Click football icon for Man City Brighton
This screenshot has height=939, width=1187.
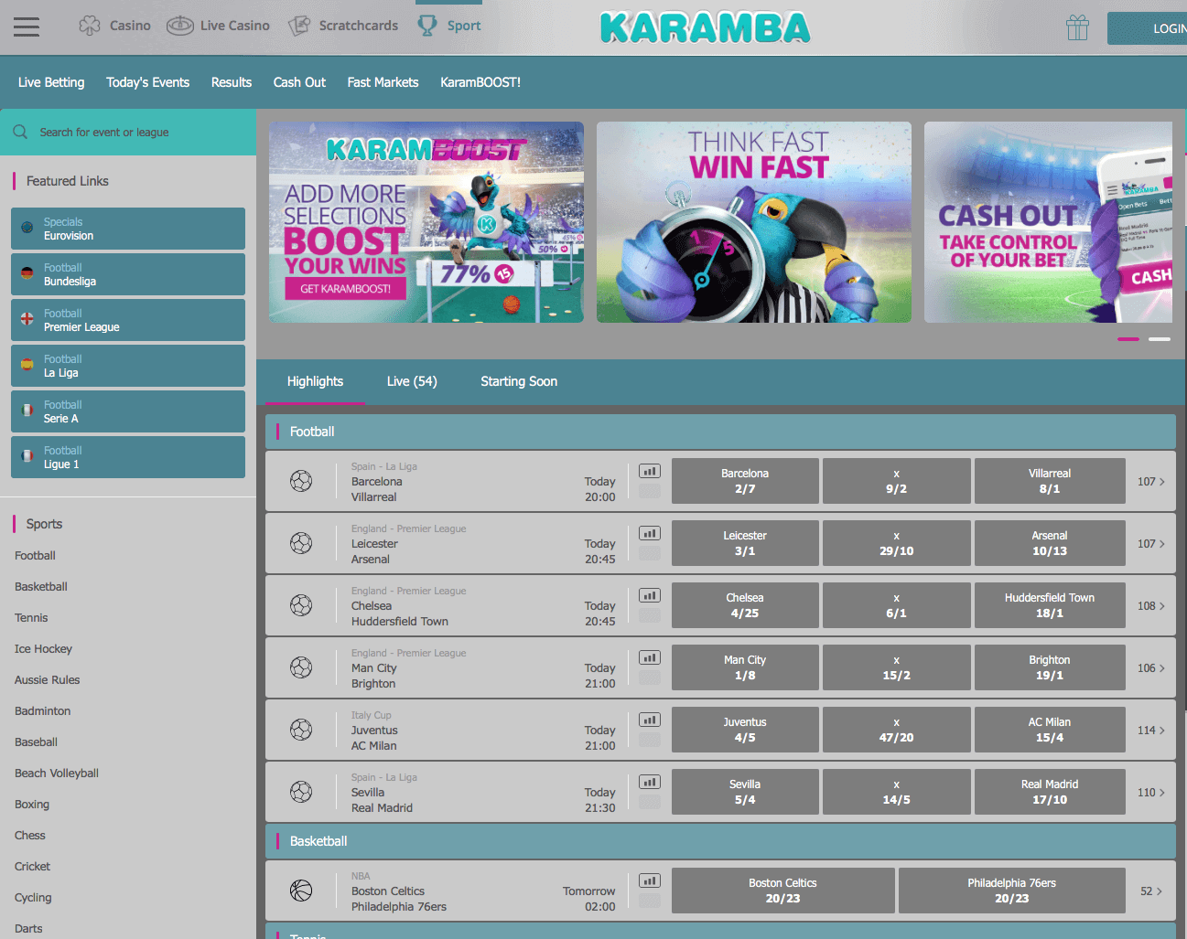coord(301,667)
